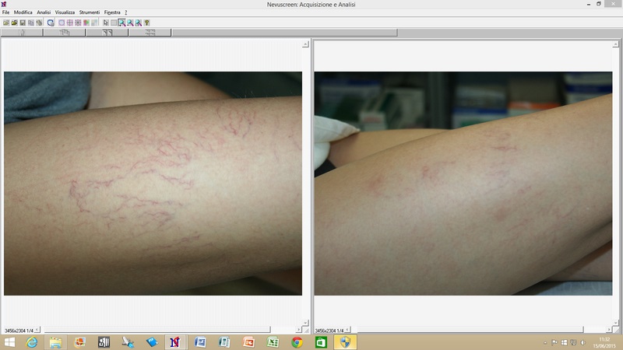Open the Finestra menu

pos(112,12)
